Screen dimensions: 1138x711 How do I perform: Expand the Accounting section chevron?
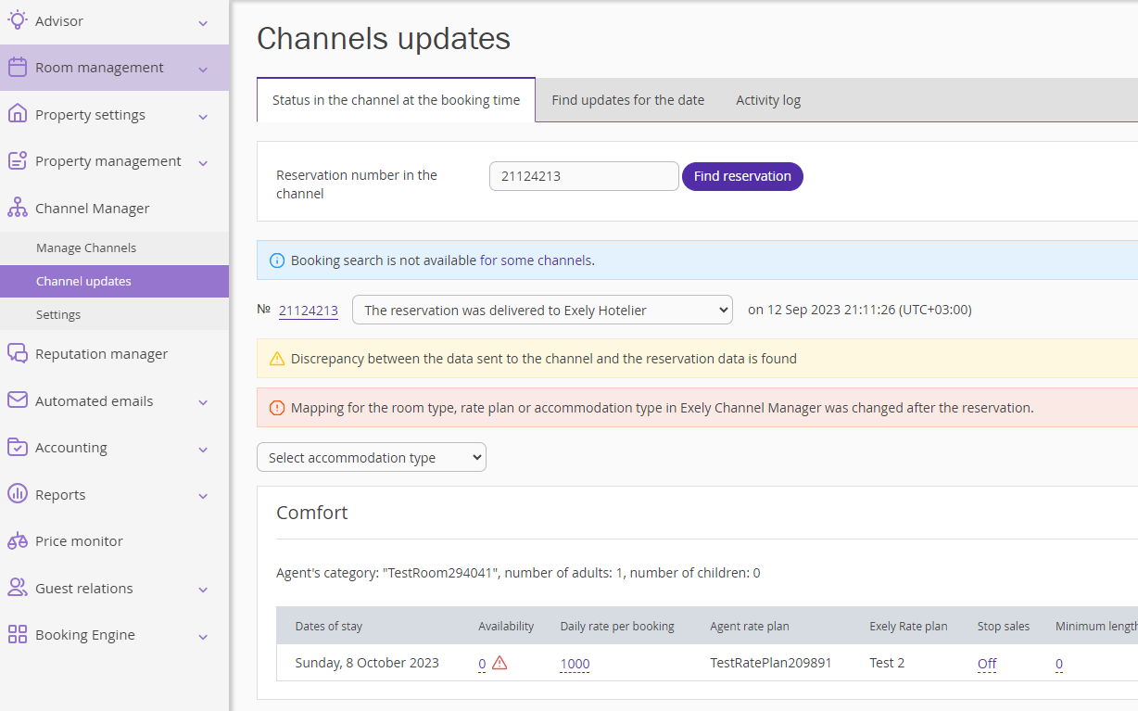(x=203, y=449)
